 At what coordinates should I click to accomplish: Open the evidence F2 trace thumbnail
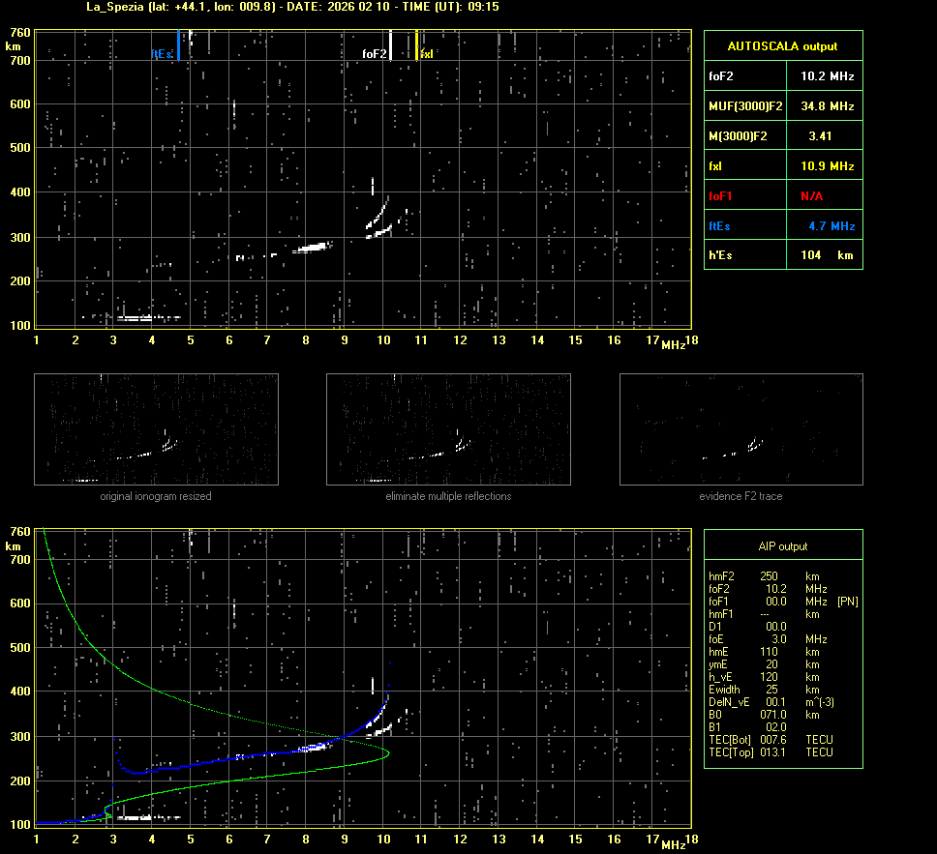tap(741, 429)
